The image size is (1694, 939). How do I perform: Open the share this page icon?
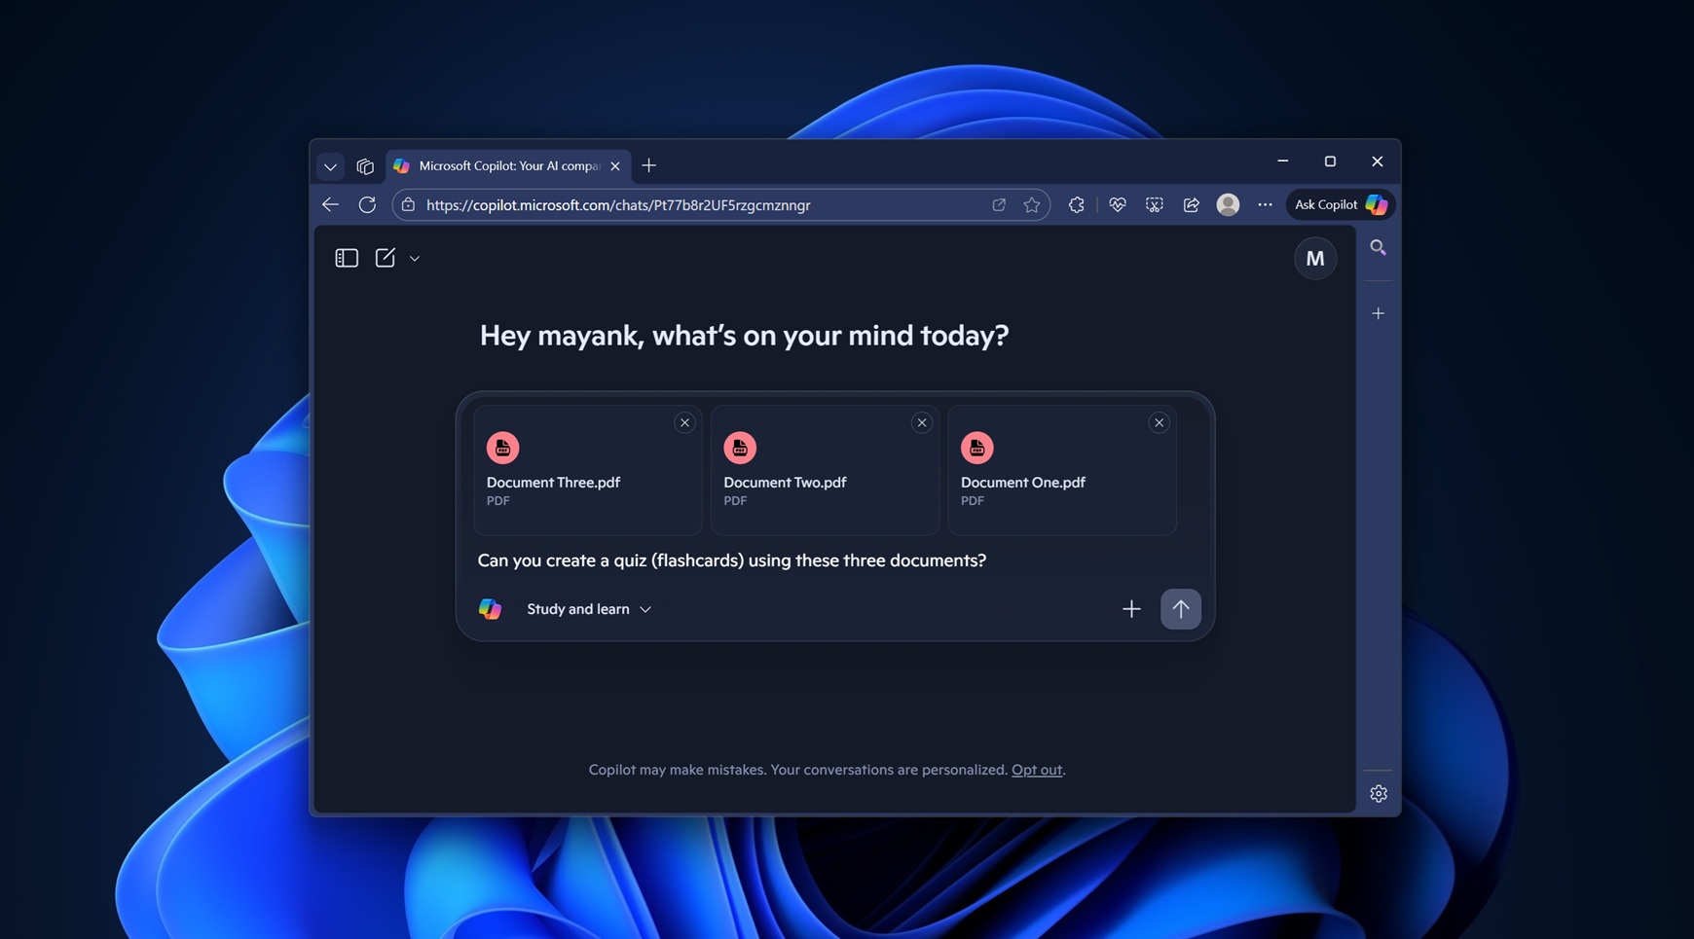click(1191, 204)
